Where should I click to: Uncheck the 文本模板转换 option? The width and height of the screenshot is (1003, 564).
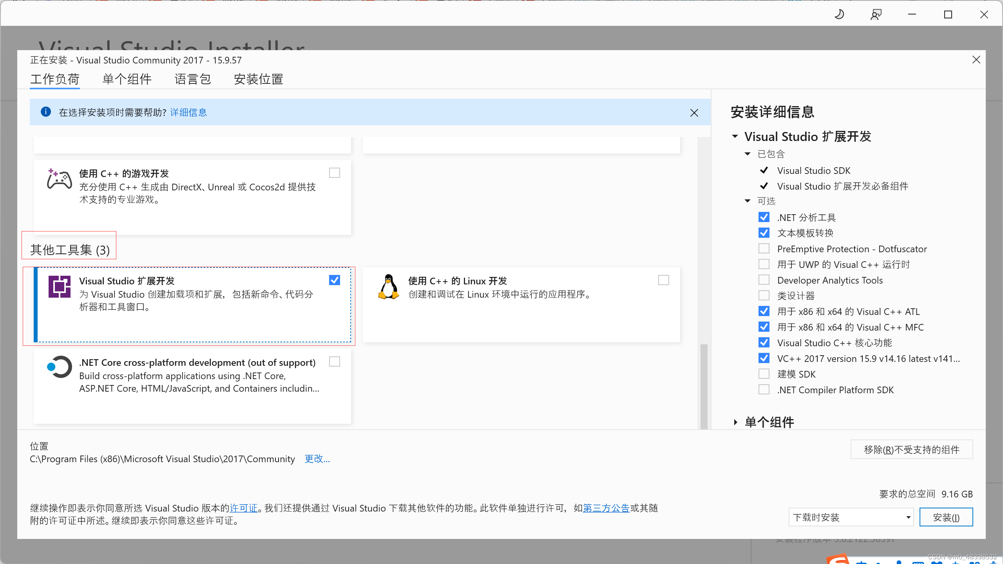(x=764, y=233)
